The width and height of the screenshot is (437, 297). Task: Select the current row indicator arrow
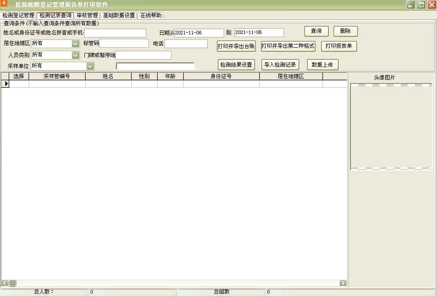coord(5,83)
